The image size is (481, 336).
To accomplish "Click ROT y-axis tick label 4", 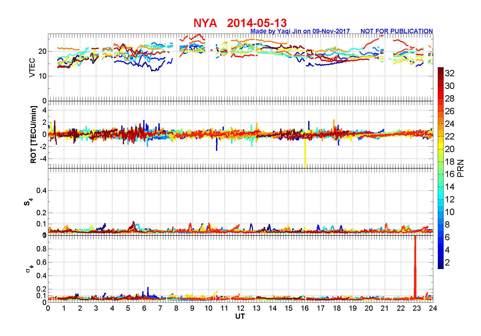I will tap(44, 110).
